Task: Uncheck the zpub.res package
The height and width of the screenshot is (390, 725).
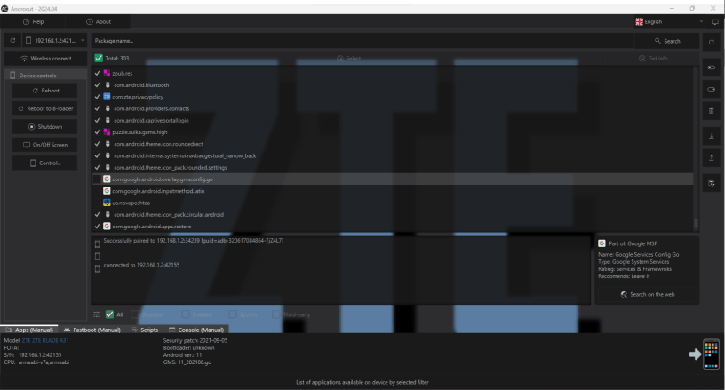Action: (x=97, y=73)
